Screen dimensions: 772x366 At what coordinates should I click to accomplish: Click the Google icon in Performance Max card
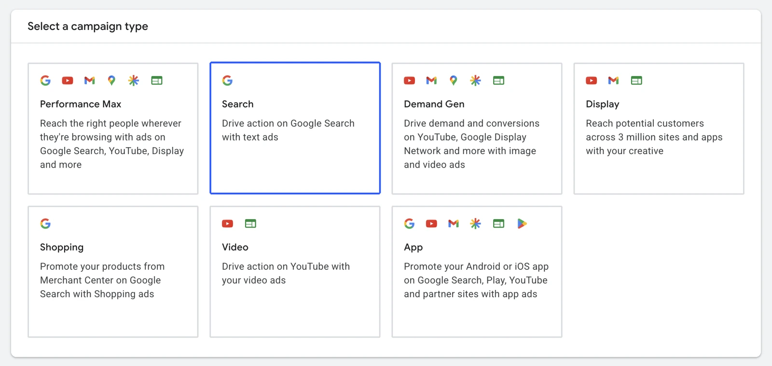[45, 80]
